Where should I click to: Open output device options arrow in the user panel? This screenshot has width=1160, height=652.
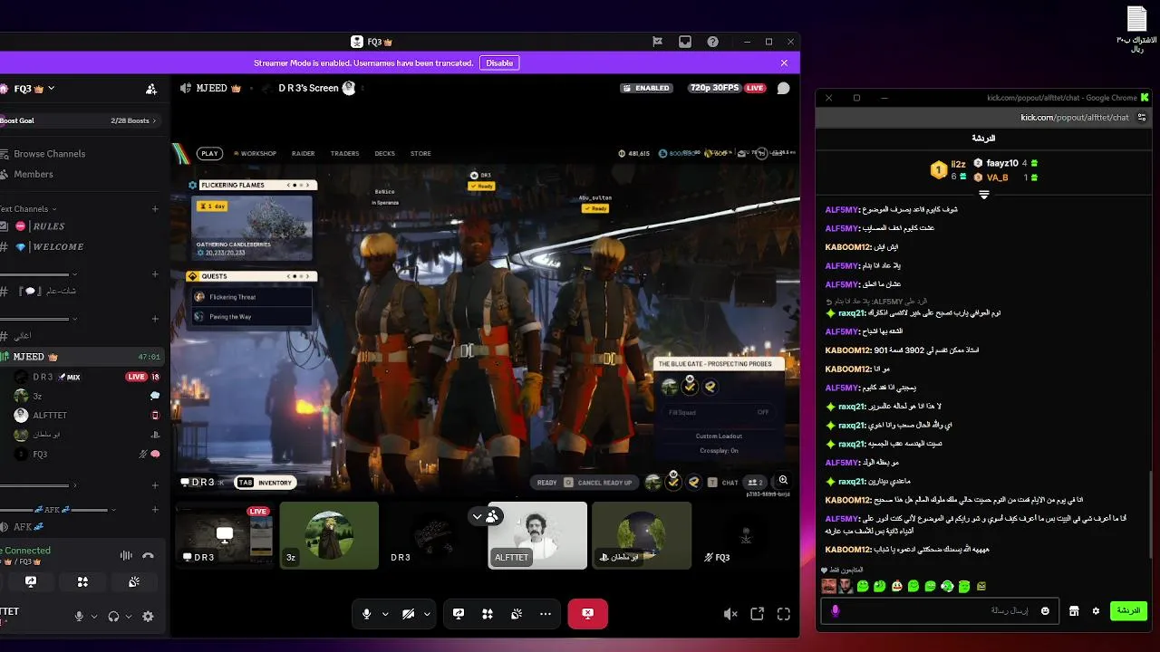coord(128,616)
